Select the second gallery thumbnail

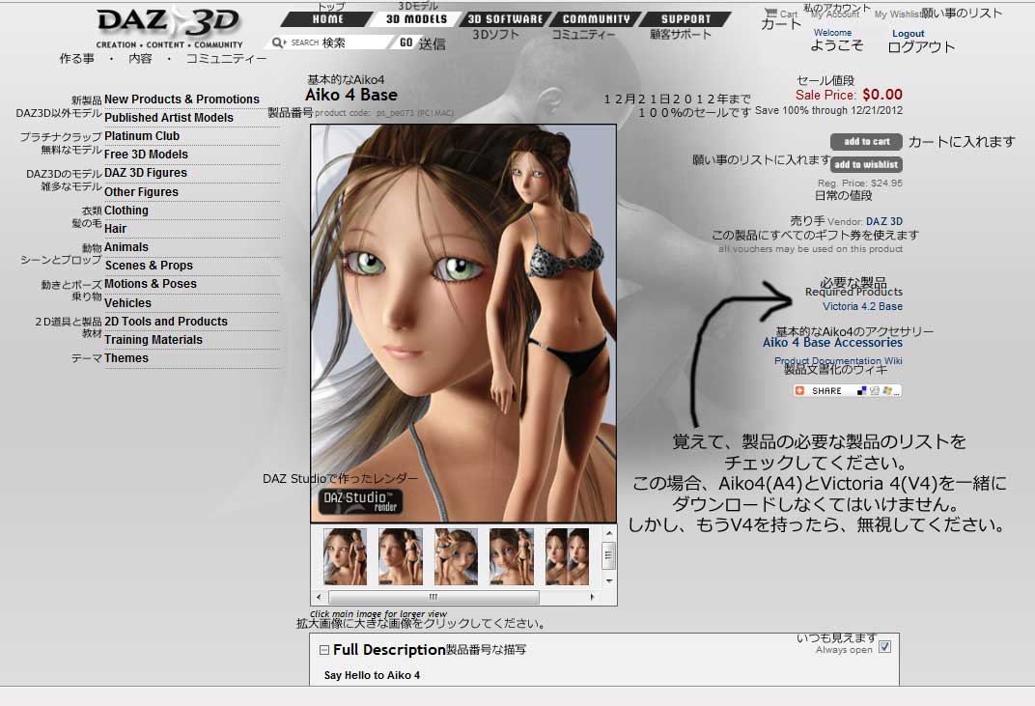[401, 556]
